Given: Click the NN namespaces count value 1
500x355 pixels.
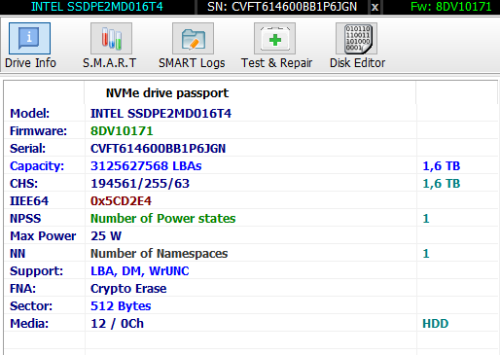Looking at the screenshot, I should [x=426, y=254].
